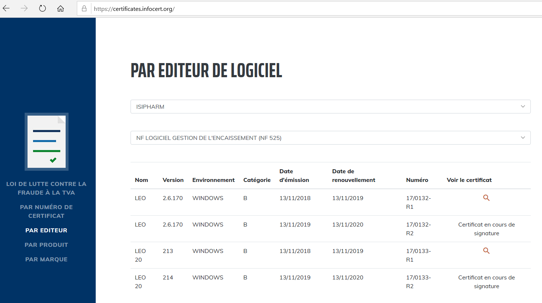Select number 17/0133-R2 cell
This screenshot has height=303, width=542.
418,282
